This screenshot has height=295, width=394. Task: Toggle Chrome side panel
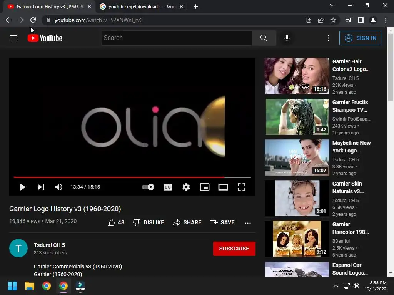(x=361, y=20)
